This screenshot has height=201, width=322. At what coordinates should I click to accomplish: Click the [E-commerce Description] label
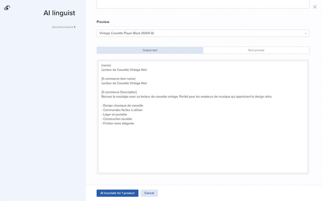[x=119, y=92]
